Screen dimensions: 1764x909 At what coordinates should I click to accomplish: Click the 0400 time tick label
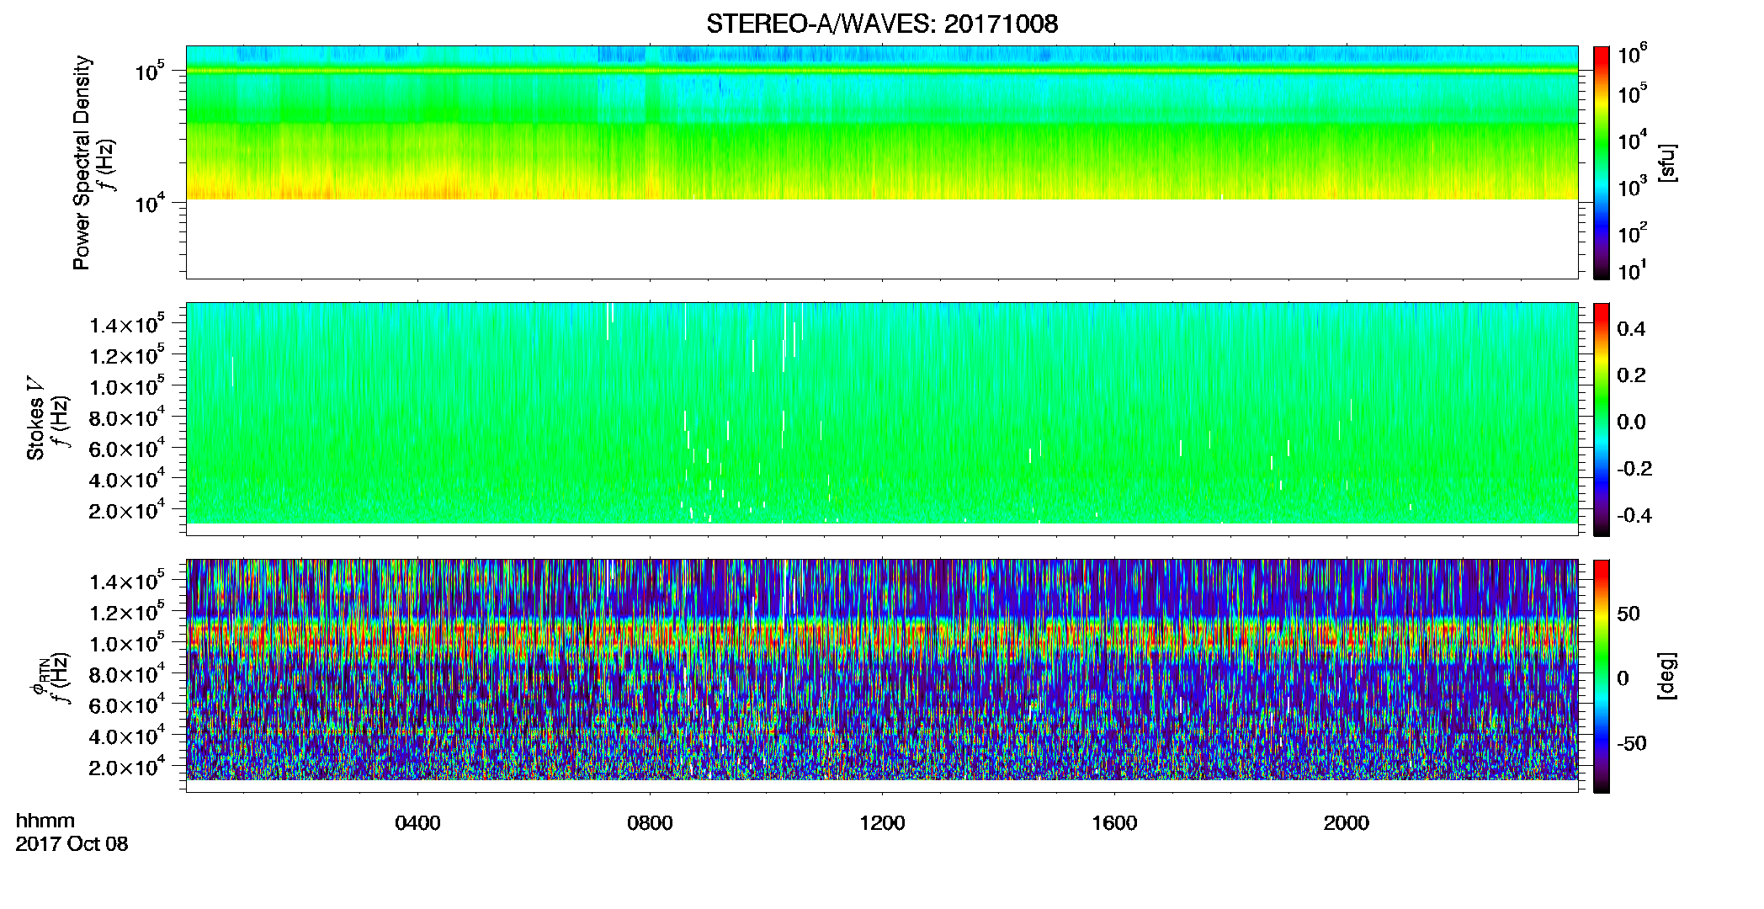417,823
